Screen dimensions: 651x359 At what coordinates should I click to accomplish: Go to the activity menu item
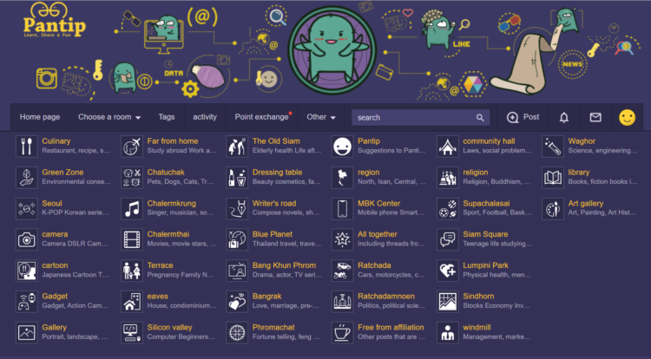click(x=205, y=117)
